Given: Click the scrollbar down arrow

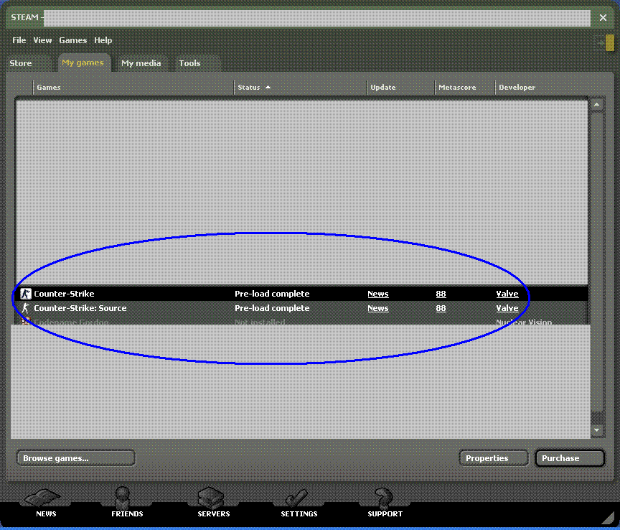Looking at the screenshot, I should click(597, 430).
